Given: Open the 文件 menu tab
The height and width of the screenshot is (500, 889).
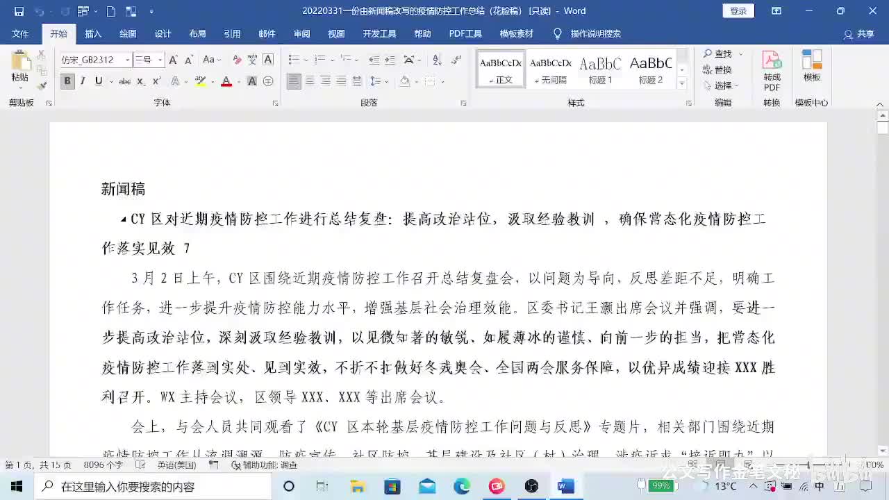Looking at the screenshot, I should 20,33.
